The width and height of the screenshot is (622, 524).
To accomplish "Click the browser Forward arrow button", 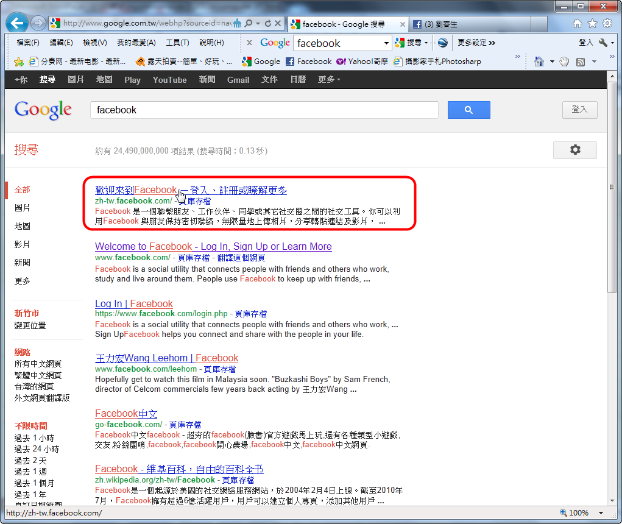I will pyautogui.click(x=38, y=23).
